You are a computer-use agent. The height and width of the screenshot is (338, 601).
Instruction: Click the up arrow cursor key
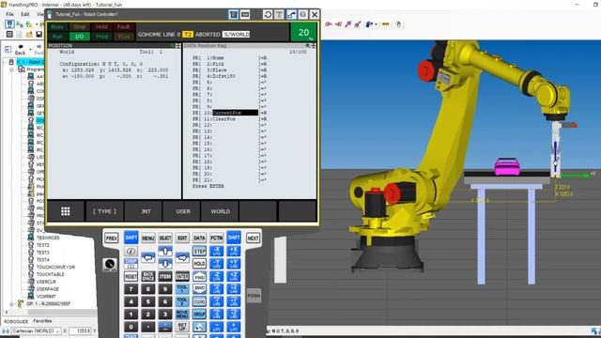tap(165, 251)
